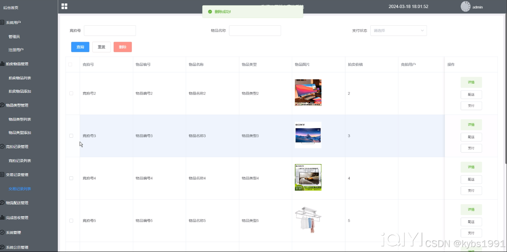The height and width of the screenshot is (252, 507).
Task: Click 支付 button for 竞拍号5
Action: [x=471, y=233]
